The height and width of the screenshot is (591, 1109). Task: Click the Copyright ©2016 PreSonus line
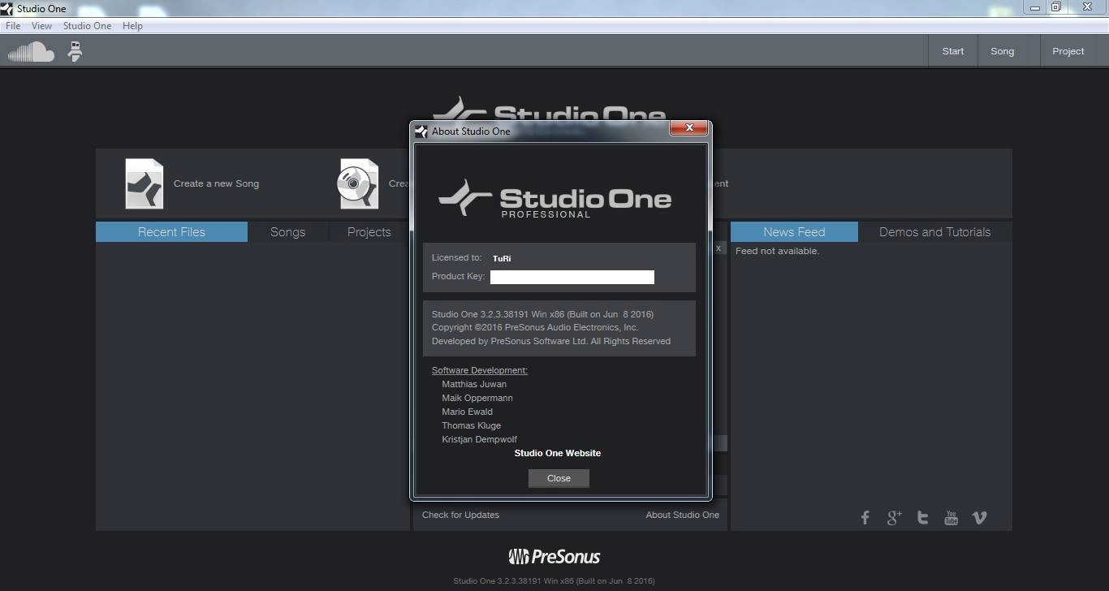[x=535, y=327]
